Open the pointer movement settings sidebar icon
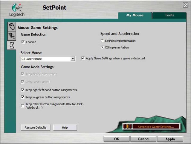 point(12,36)
